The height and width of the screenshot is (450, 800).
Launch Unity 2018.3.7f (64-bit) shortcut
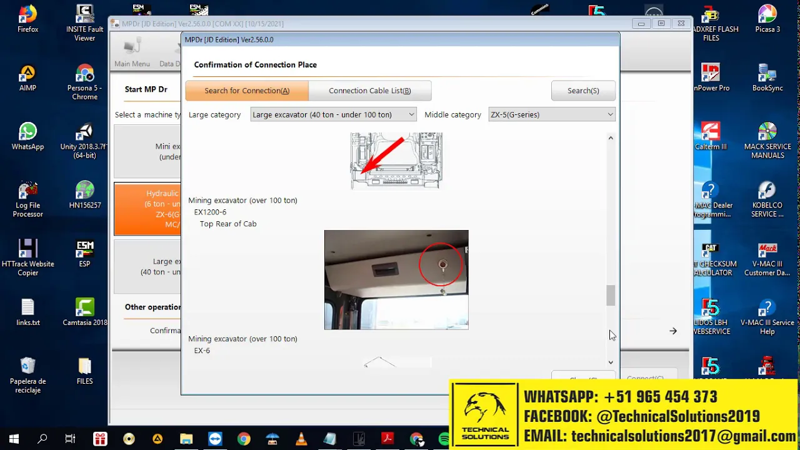pyautogui.click(x=84, y=141)
